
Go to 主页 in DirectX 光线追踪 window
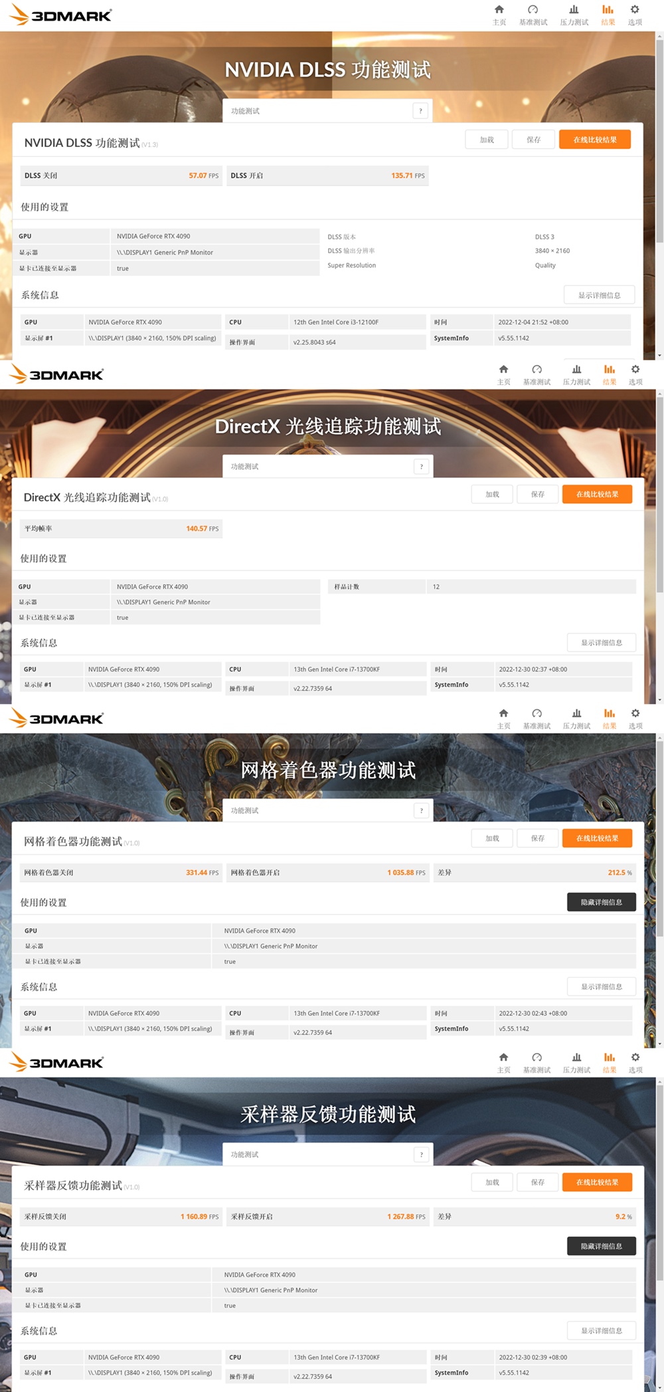pos(504,375)
